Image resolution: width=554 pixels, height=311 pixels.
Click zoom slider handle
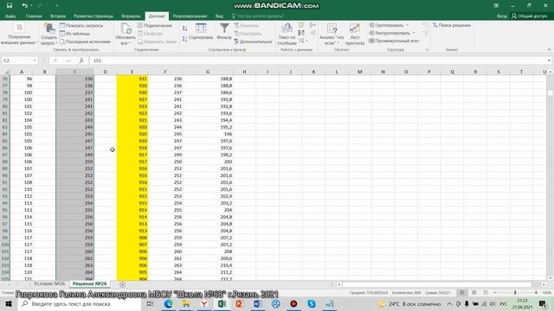click(x=515, y=293)
